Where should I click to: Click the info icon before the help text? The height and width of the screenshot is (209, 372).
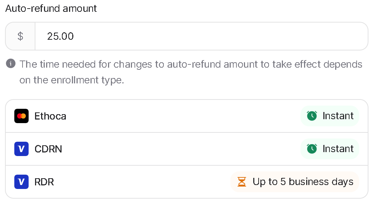point(11,64)
